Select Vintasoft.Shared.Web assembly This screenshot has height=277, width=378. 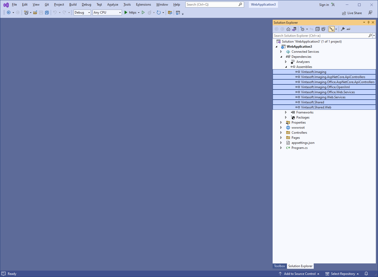(324, 107)
